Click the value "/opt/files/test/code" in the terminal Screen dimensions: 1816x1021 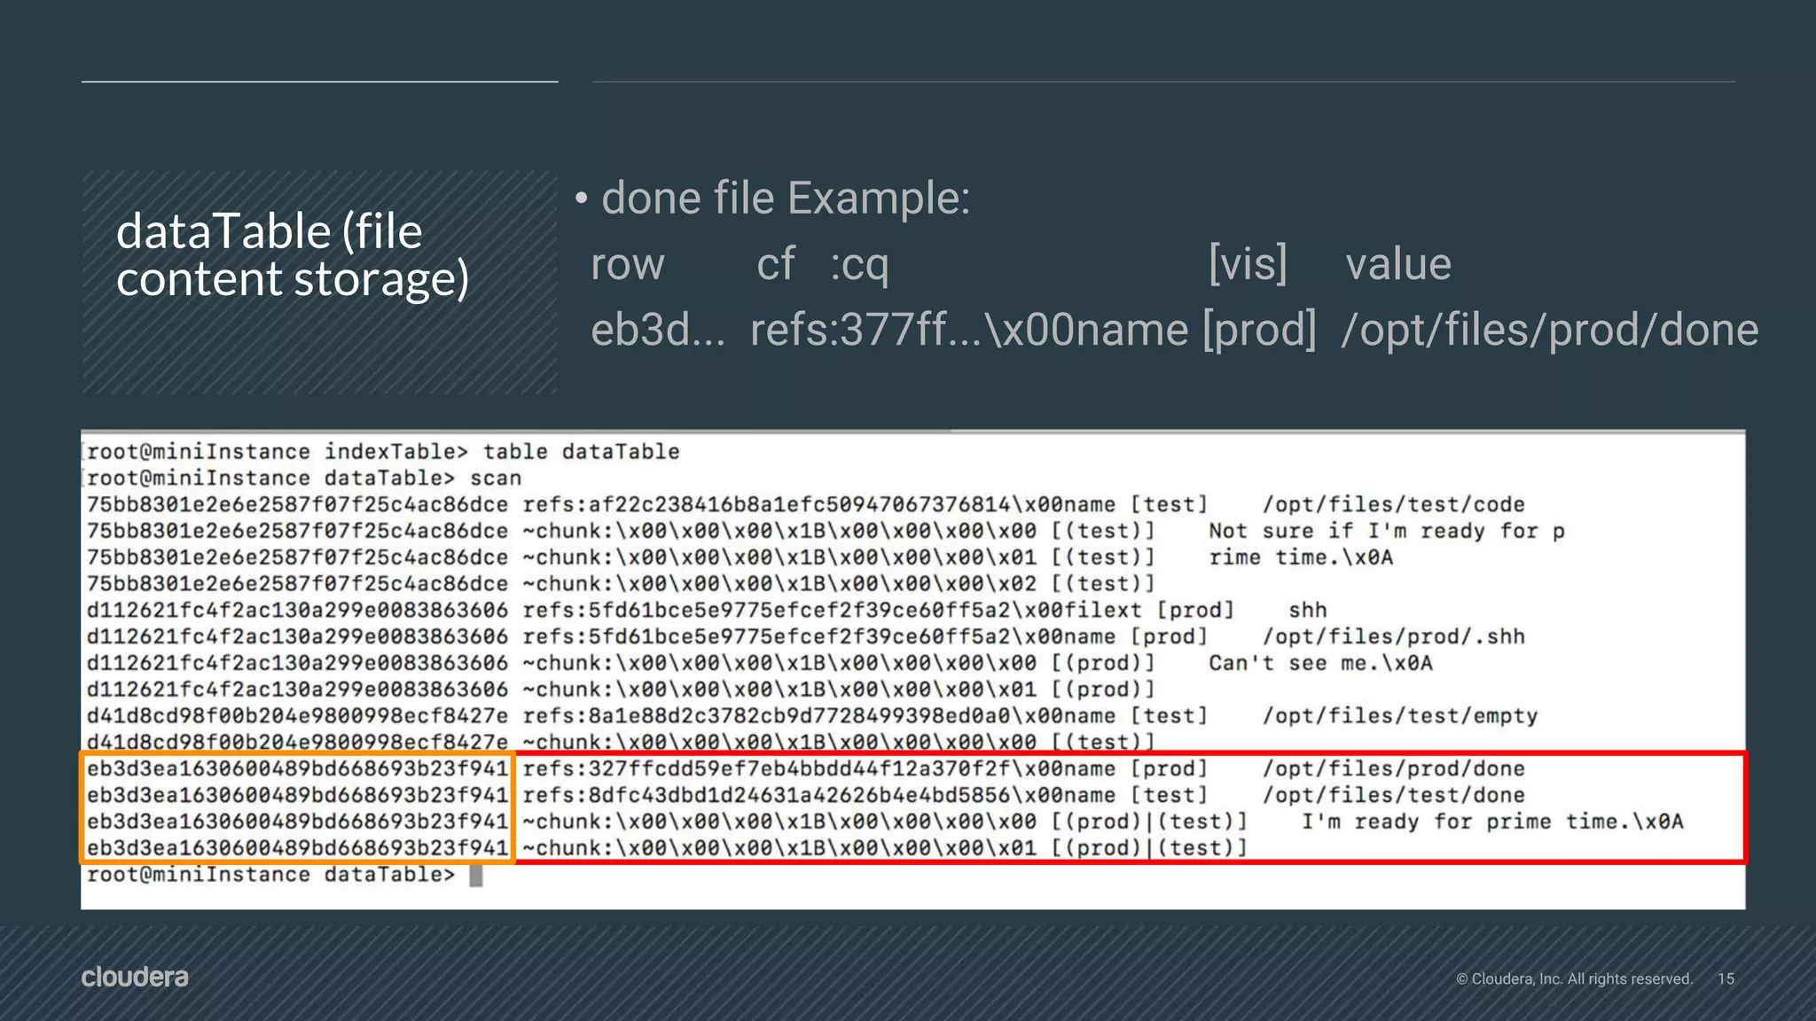(1393, 505)
